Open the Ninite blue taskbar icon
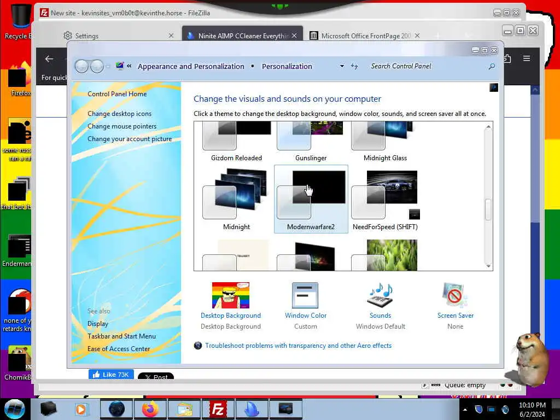This screenshot has width=560, height=420. 252,409
